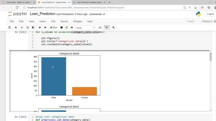Click the Last Checkpoint: 2 hours ago text

point(72,14)
